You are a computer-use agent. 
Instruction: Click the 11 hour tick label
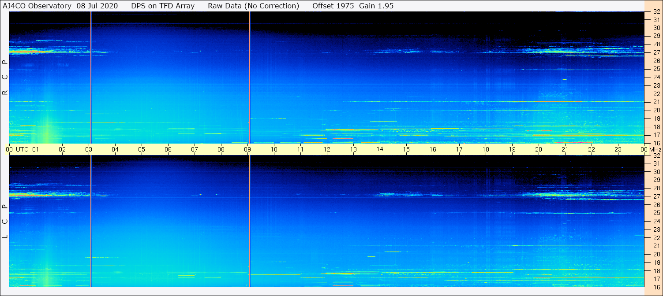coord(300,149)
